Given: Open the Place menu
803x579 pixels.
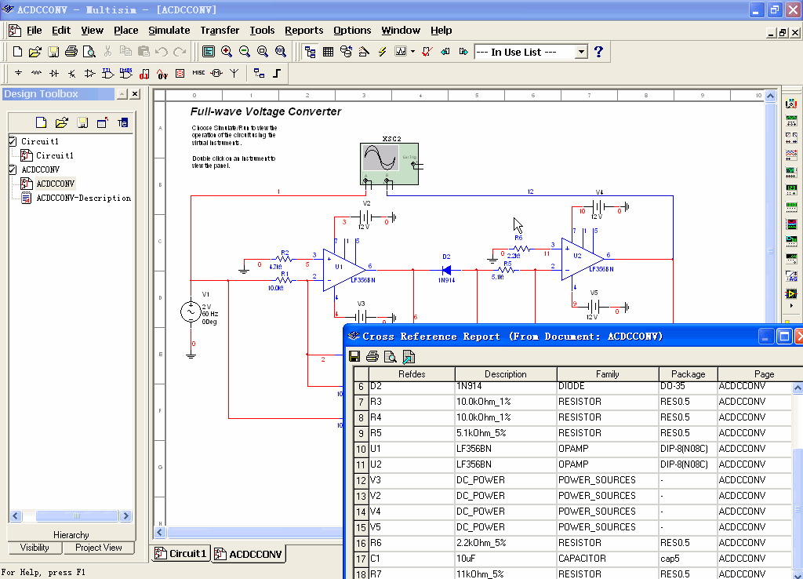Looking at the screenshot, I should coord(126,31).
